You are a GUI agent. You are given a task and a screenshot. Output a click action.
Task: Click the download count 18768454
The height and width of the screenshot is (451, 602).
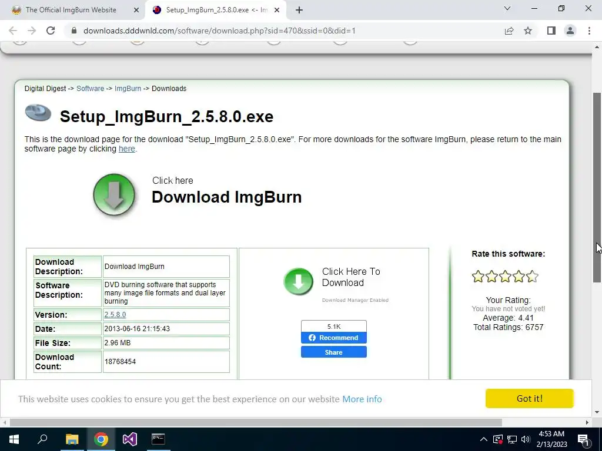click(120, 362)
